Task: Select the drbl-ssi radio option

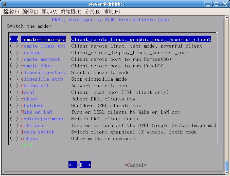Action: (x=14, y=125)
